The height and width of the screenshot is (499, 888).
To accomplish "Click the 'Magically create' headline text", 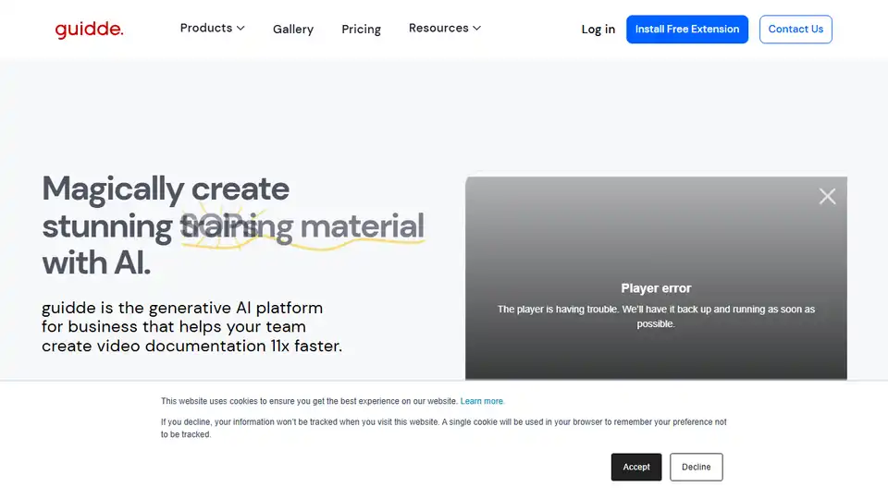I will (166, 189).
